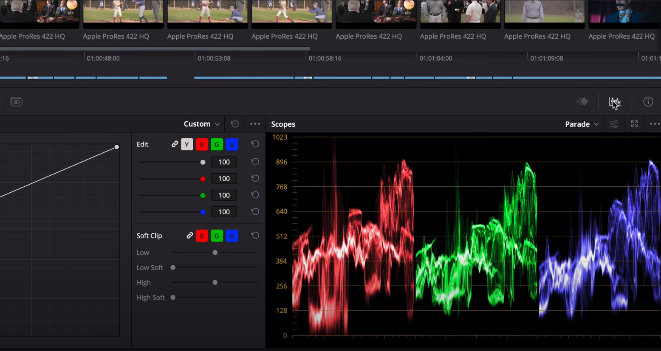Image resolution: width=661 pixels, height=351 pixels.
Task: Select the red Edit channel button
Action: (x=202, y=145)
